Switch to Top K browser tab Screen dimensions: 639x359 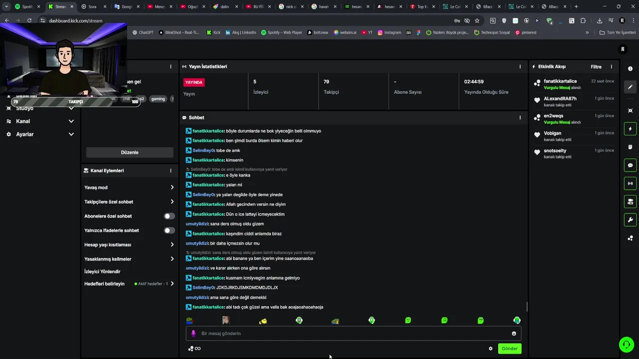pos(423,6)
